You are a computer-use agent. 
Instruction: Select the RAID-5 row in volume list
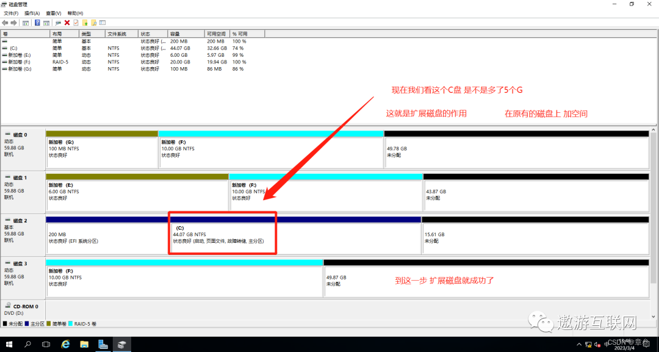132,62
